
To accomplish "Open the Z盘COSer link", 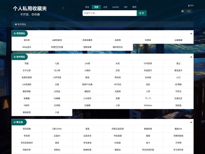I will (57, 129).
